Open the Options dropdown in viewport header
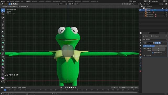 click(x=135, y=4)
